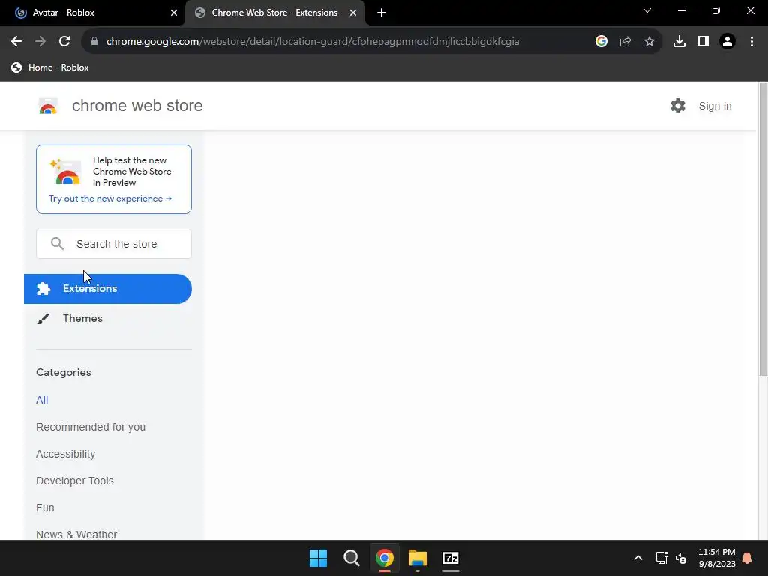Reload the current page
This screenshot has height=576, width=768.
click(64, 42)
